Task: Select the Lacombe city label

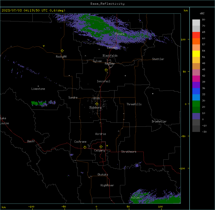Action: 112,48
